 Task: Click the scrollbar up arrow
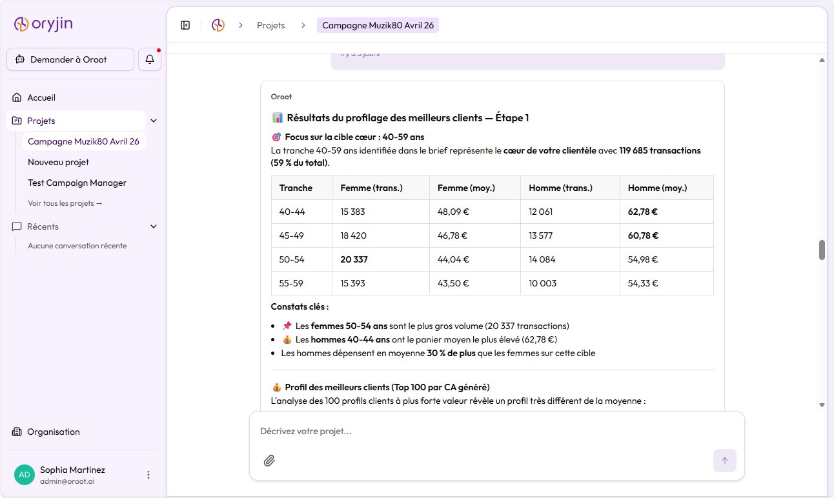click(822, 59)
